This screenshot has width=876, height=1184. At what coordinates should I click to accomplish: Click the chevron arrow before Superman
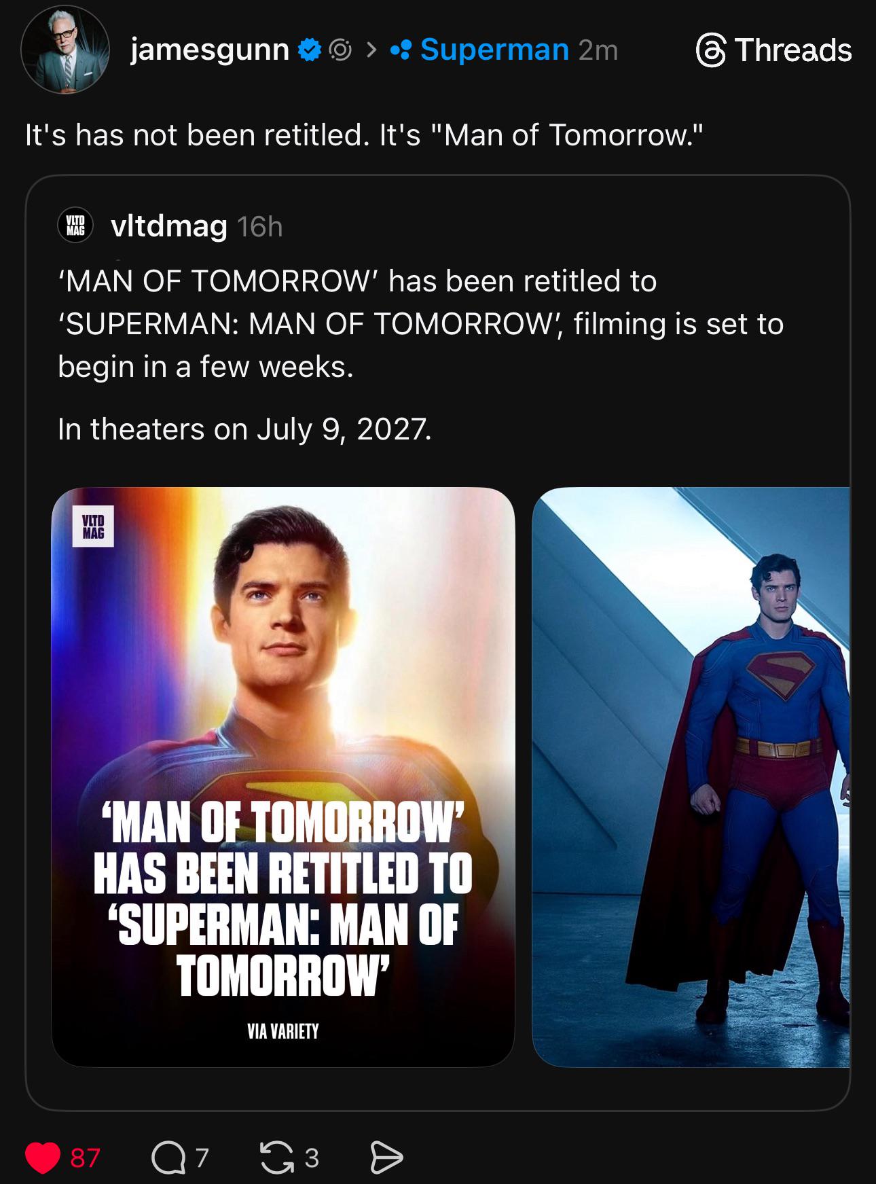coord(371,50)
